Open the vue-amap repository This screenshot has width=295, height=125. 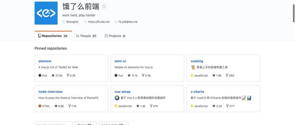click(x=123, y=92)
